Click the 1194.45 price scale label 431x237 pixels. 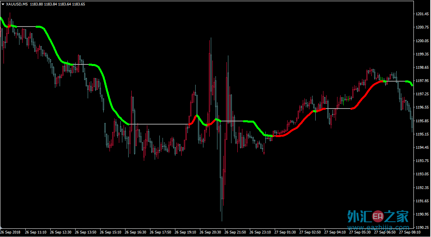(423, 148)
